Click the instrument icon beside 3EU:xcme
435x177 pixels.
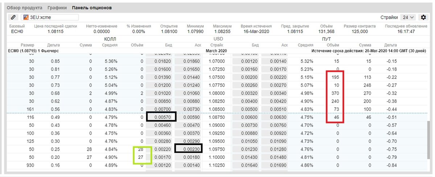(26, 17)
